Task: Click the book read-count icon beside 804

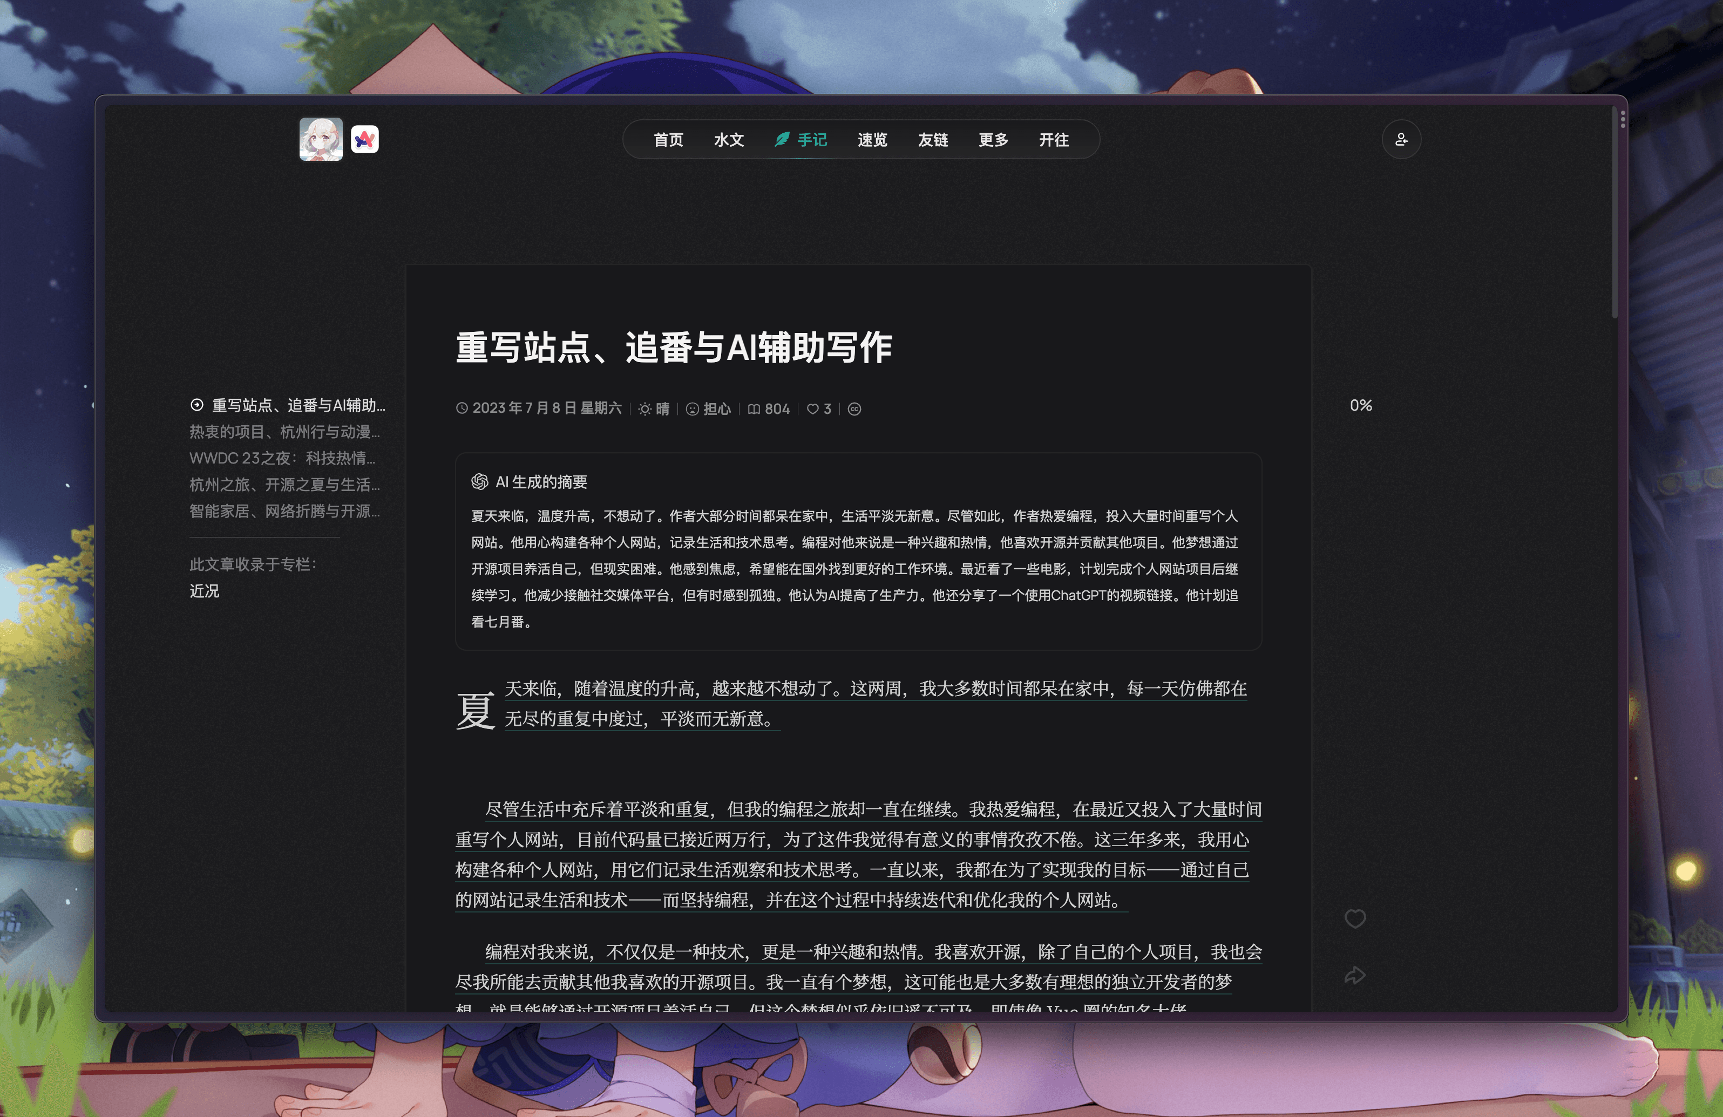Action: click(754, 409)
